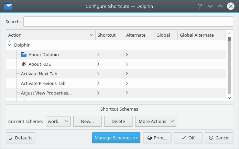239x149 pixels.
Task: Expand Shortcut arrow for Activate Next Tab
Action: pos(98,74)
